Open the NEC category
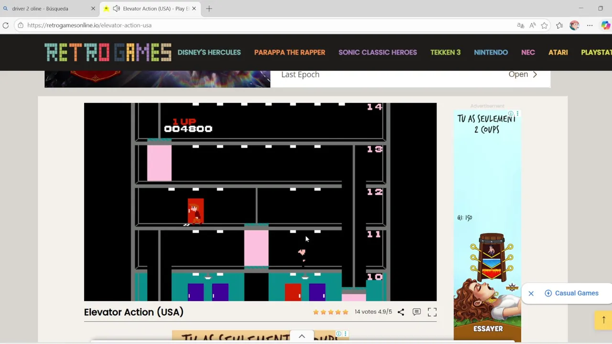The image size is (612, 344). point(528,53)
